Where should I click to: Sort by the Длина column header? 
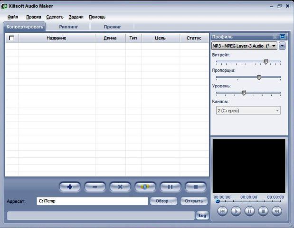pos(110,38)
